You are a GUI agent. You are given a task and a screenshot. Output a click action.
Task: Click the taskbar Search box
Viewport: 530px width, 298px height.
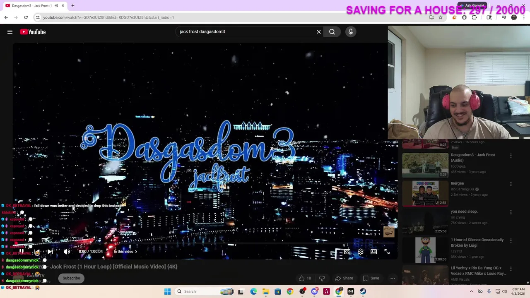tap(205, 291)
